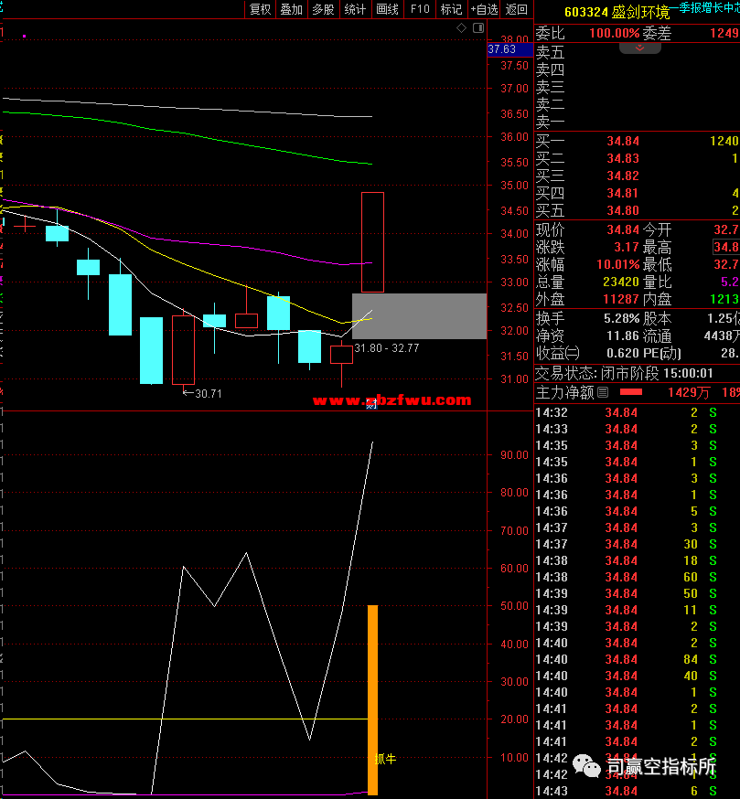
Task: Click the 一季报增长 news link
Action: (702, 8)
